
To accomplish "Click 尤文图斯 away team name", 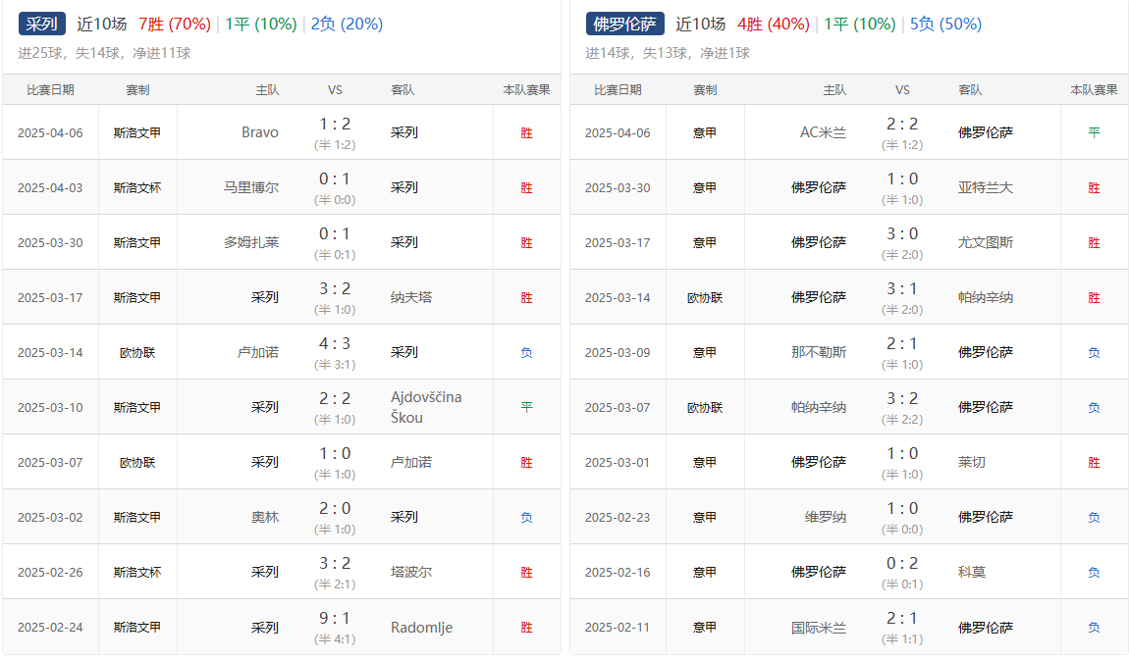I will click(x=985, y=242).
